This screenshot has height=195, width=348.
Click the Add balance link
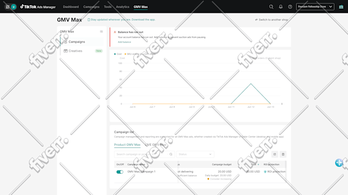click(124, 42)
